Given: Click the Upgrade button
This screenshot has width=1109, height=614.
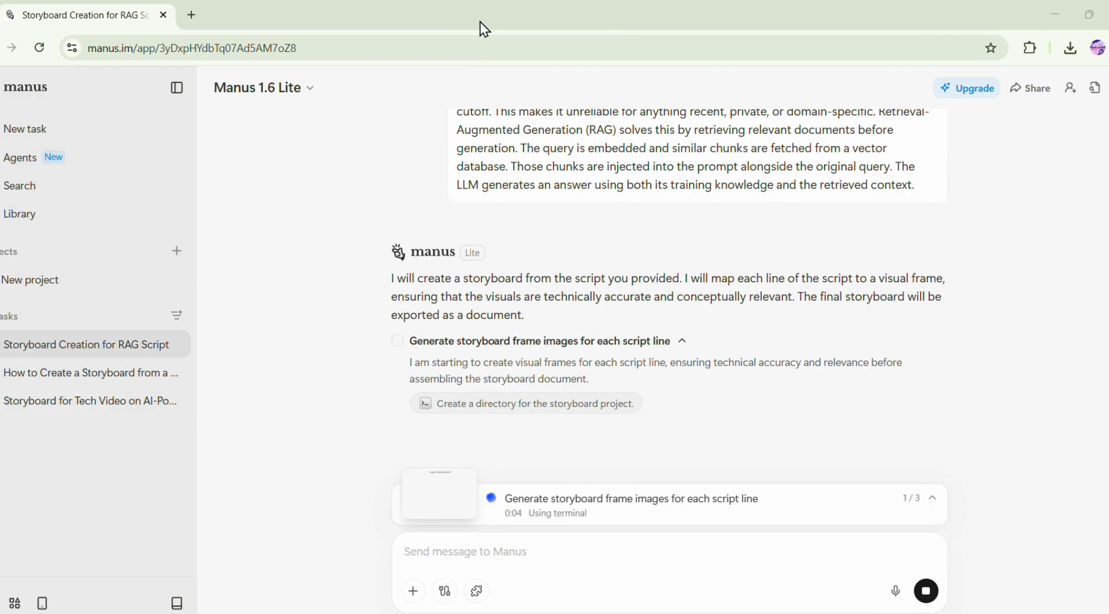Looking at the screenshot, I should pyautogui.click(x=967, y=88).
